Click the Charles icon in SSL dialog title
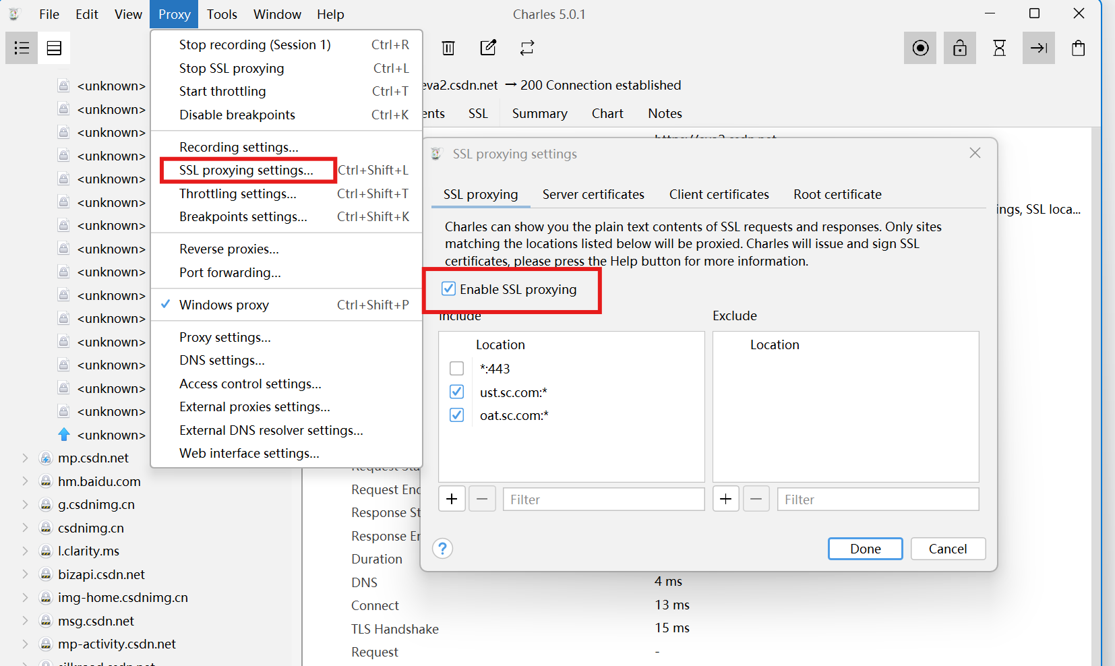The height and width of the screenshot is (666, 1115). pyautogui.click(x=436, y=154)
